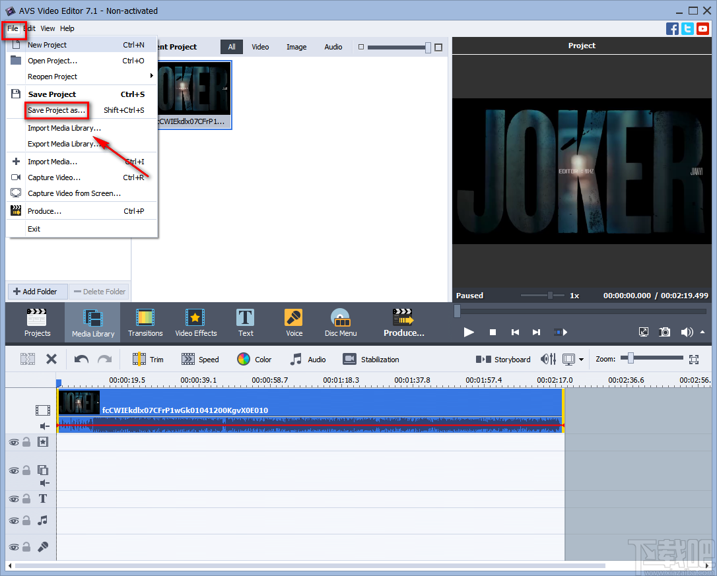This screenshot has width=717, height=576.
Task: Choose Open Project... menu item
Action: [x=83, y=61]
